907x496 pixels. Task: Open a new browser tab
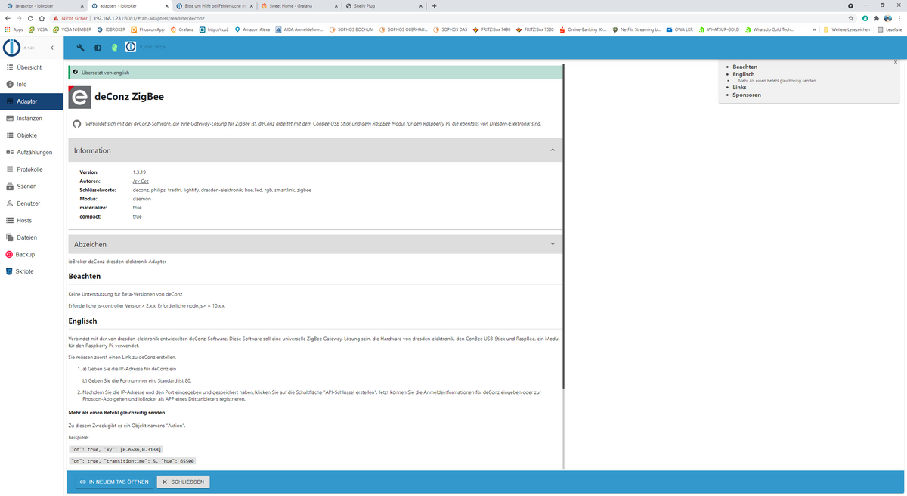click(x=434, y=5)
